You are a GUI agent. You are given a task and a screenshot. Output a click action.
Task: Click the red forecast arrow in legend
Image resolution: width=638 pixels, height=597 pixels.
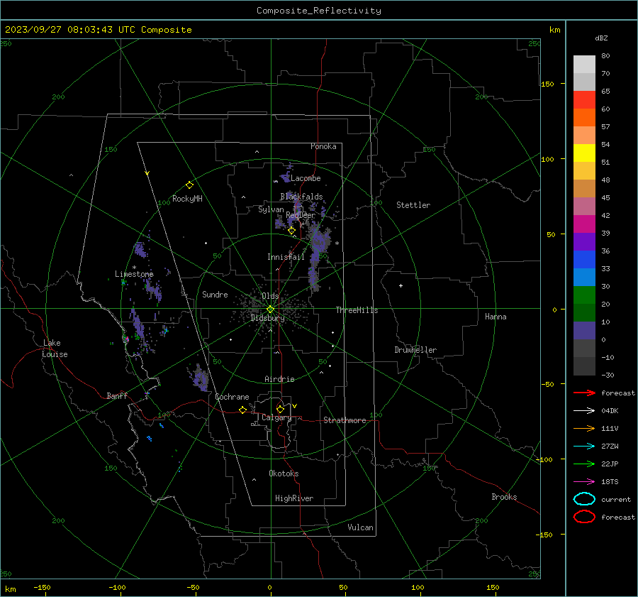pos(584,393)
